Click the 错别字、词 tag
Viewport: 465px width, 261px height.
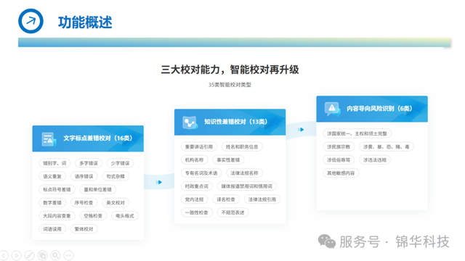(x=54, y=163)
